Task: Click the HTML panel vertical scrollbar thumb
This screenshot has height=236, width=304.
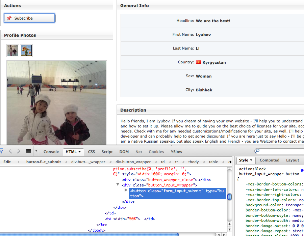Action: (229, 197)
